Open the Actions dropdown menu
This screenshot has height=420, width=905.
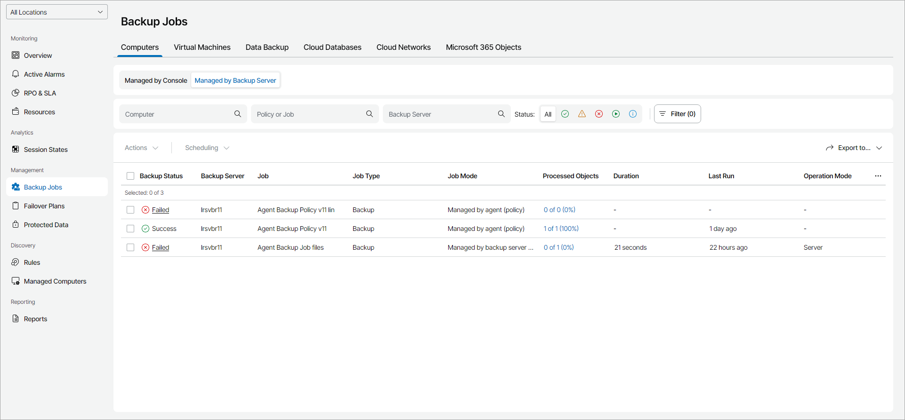point(141,148)
